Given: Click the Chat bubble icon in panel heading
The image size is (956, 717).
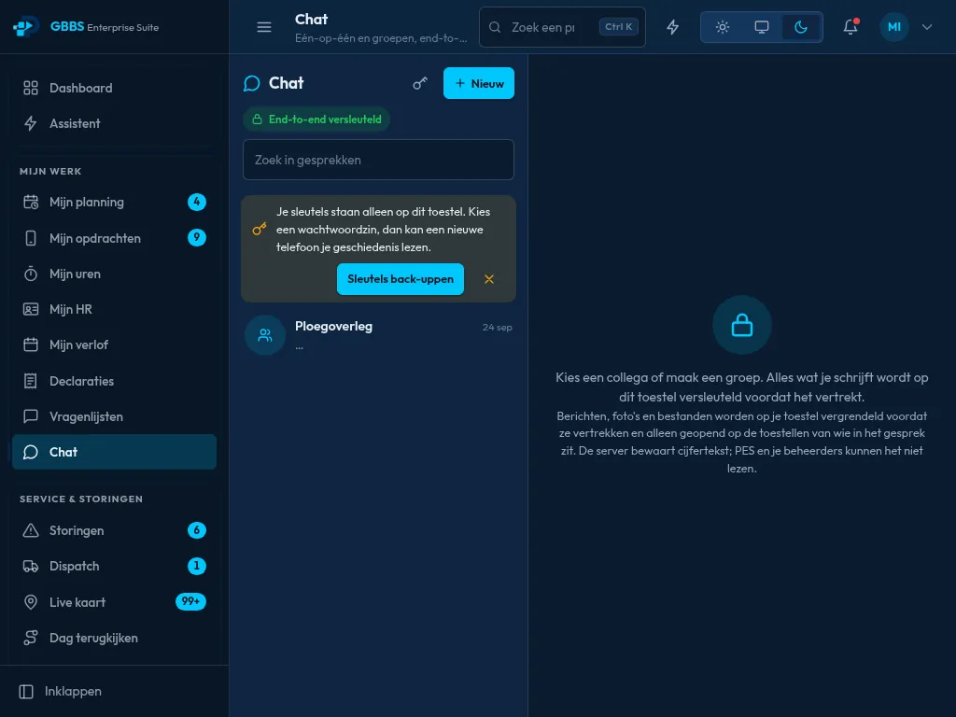Looking at the screenshot, I should [252, 83].
